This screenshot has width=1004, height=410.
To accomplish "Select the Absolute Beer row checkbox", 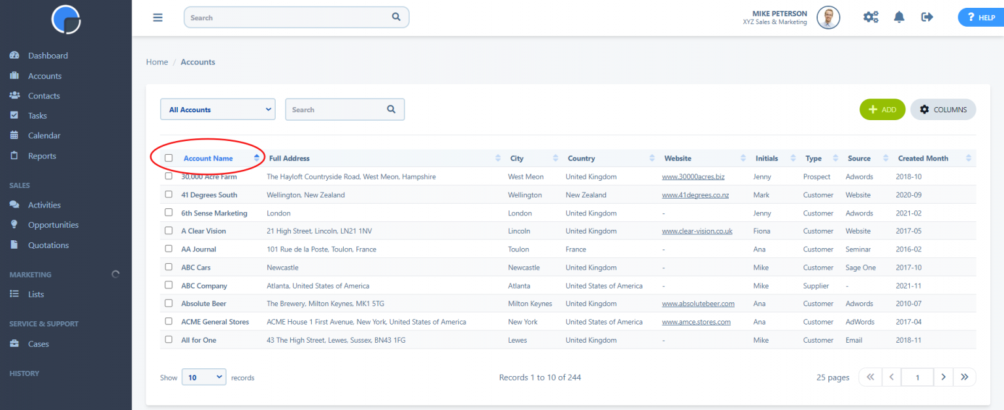I will (169, 303).
